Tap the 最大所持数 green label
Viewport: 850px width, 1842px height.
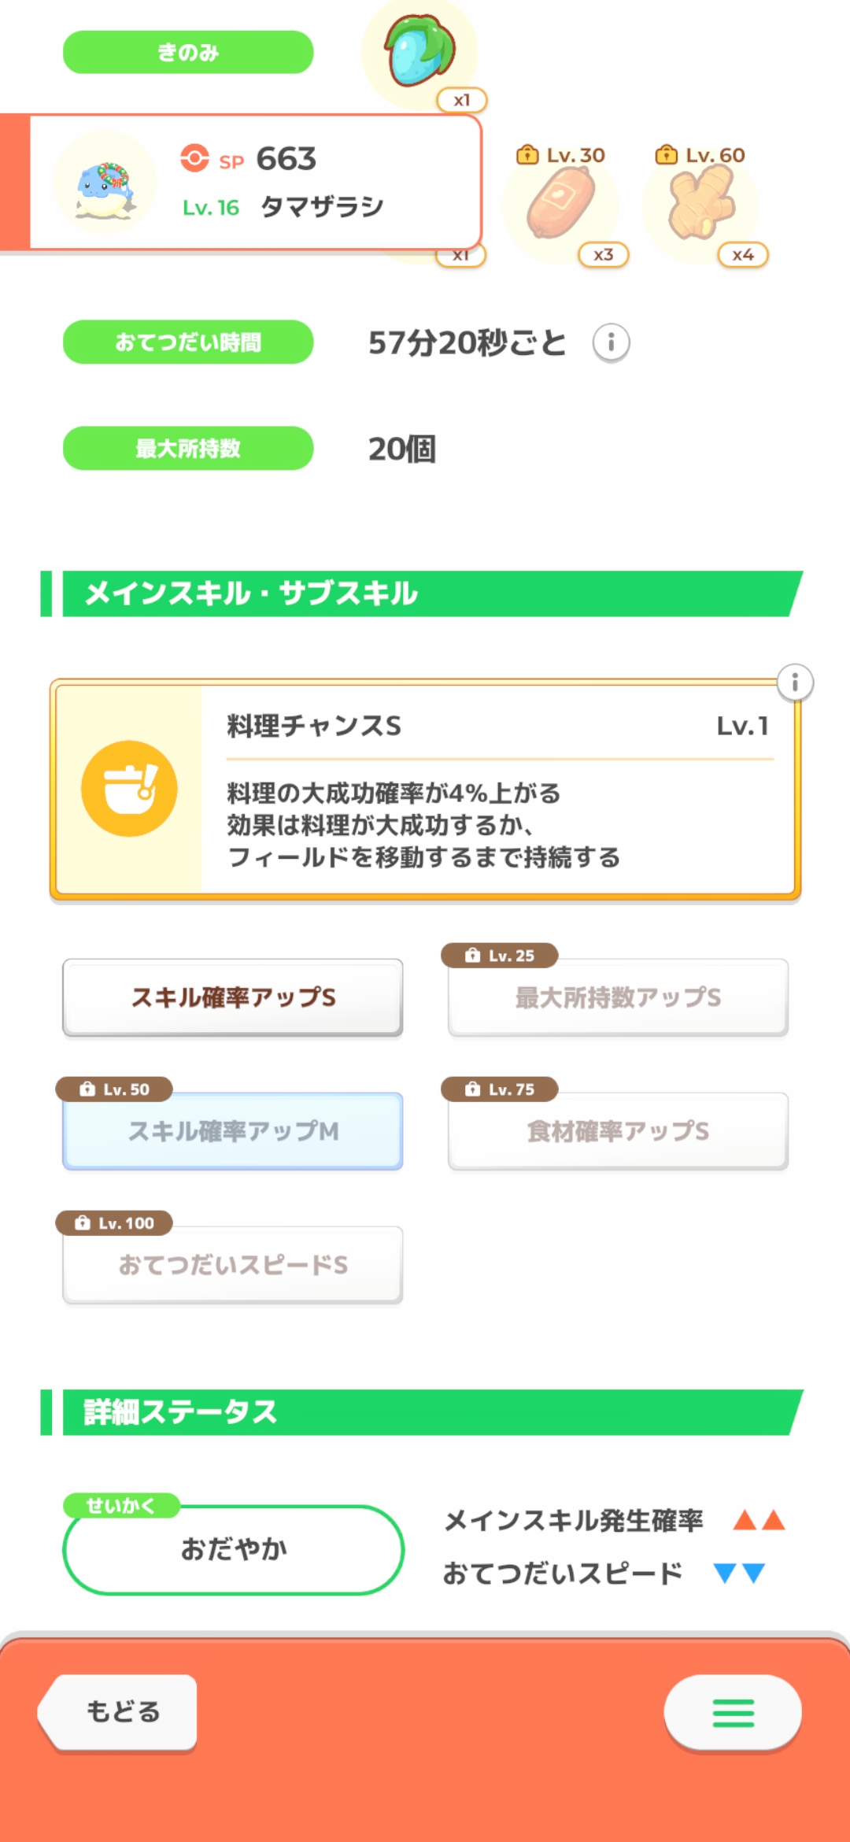pos(188,449)
